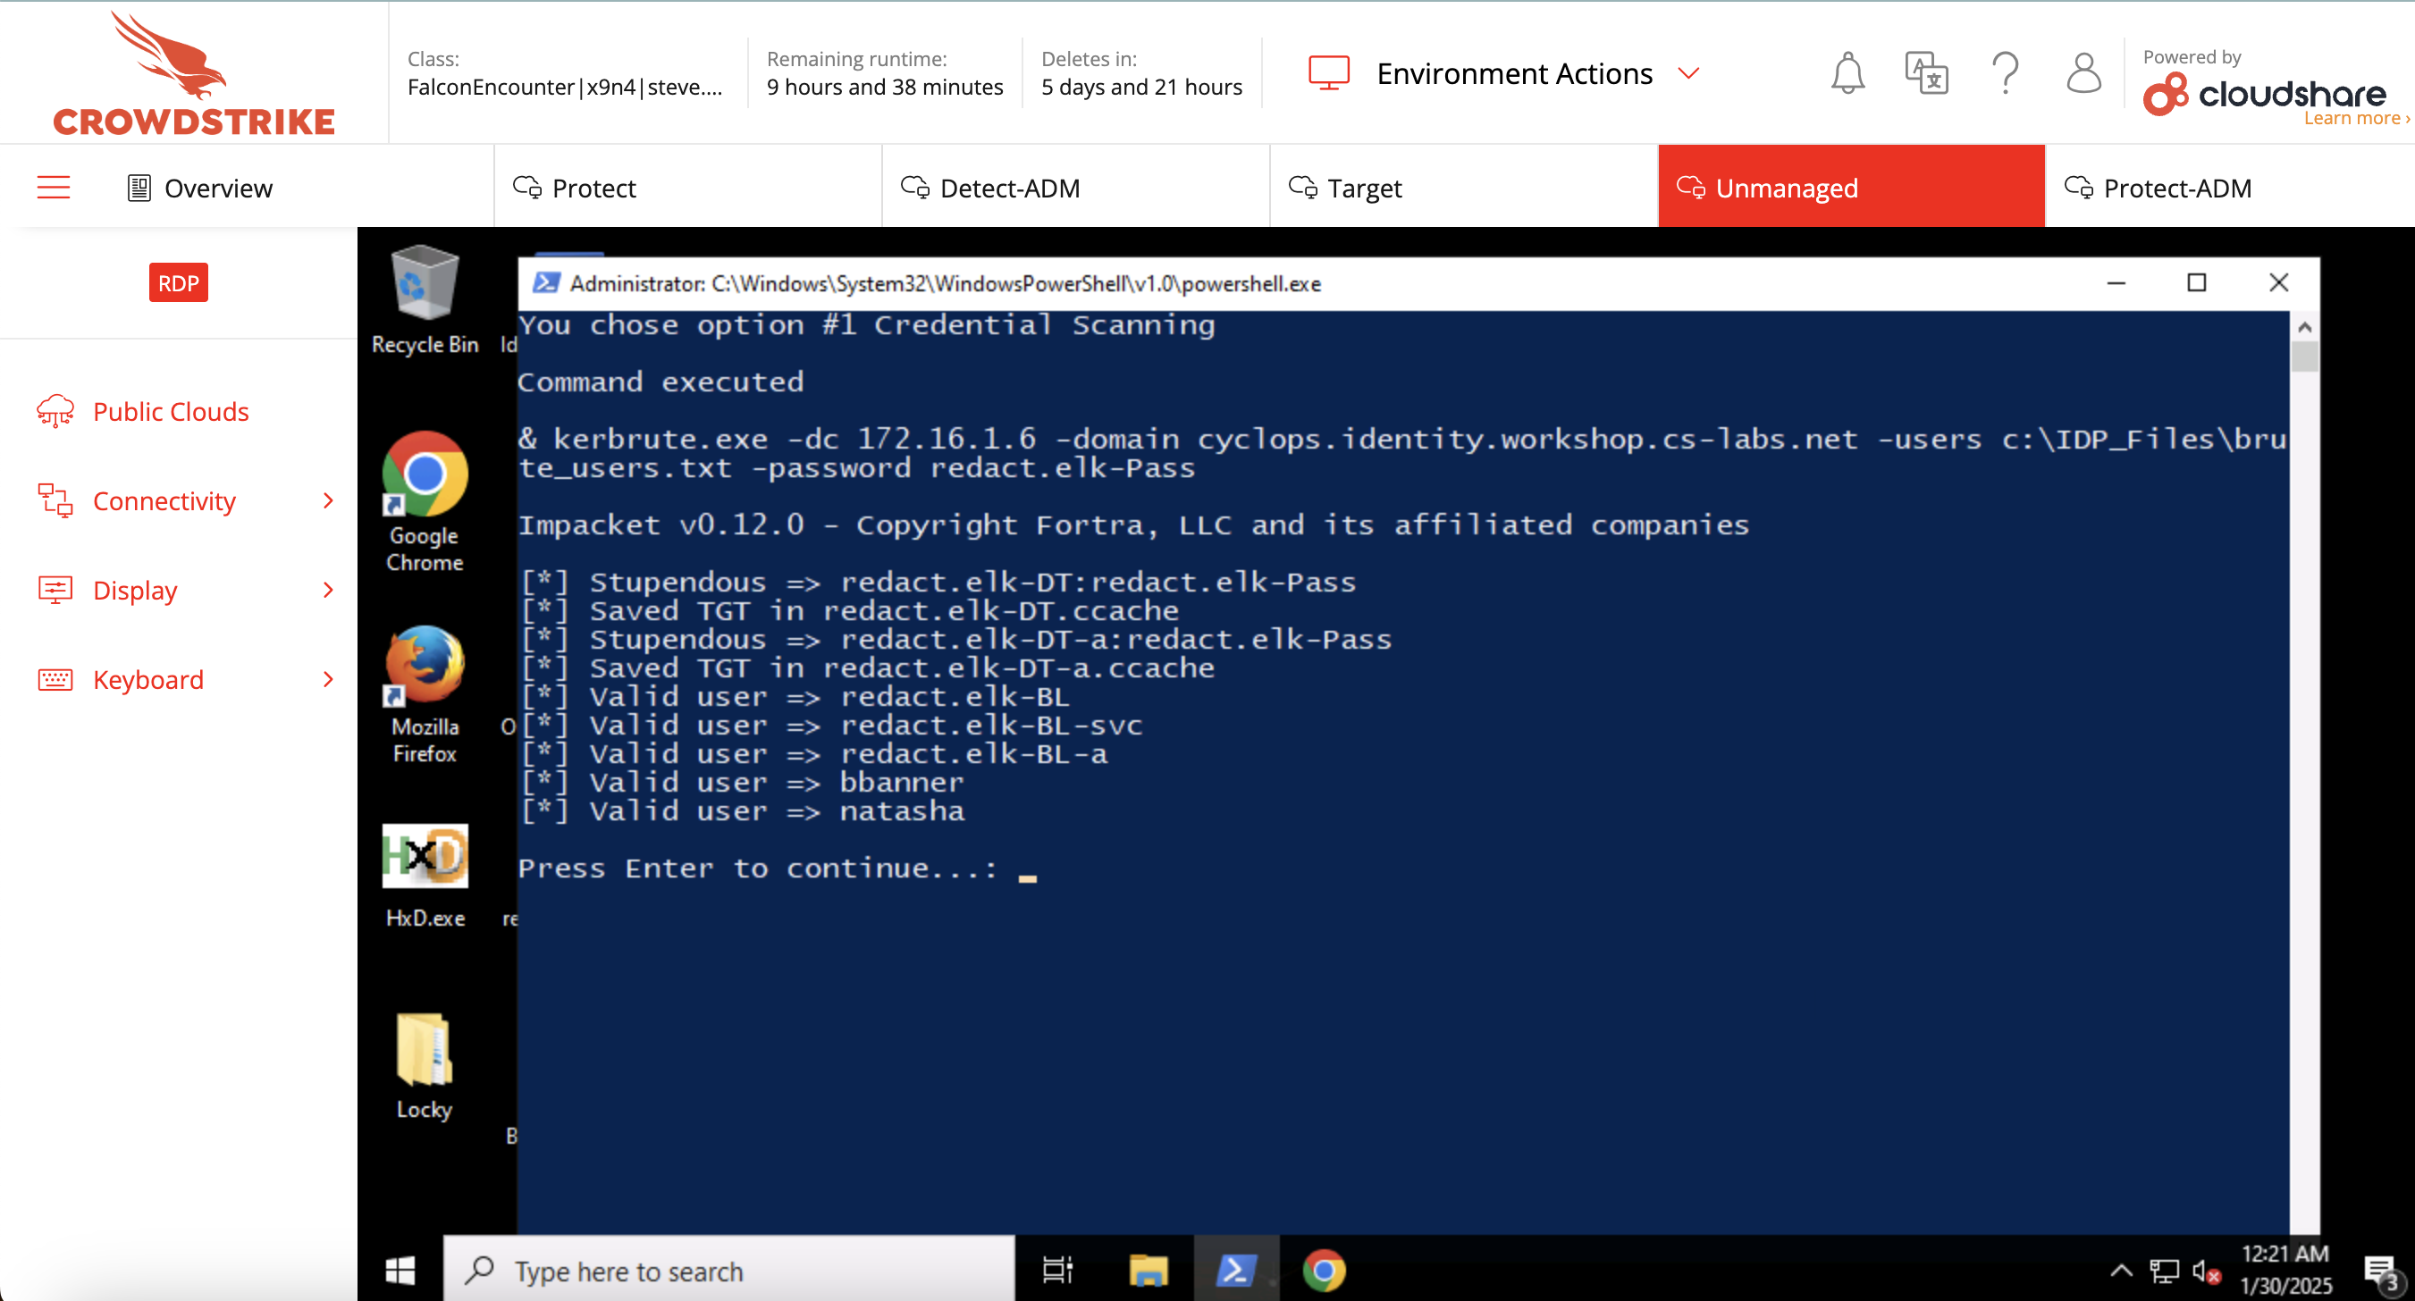The width and height of the screenshot is (2415, 1301).
Task: Click the PowerShell scrollbar up arrow
Action: point(2304,326)
